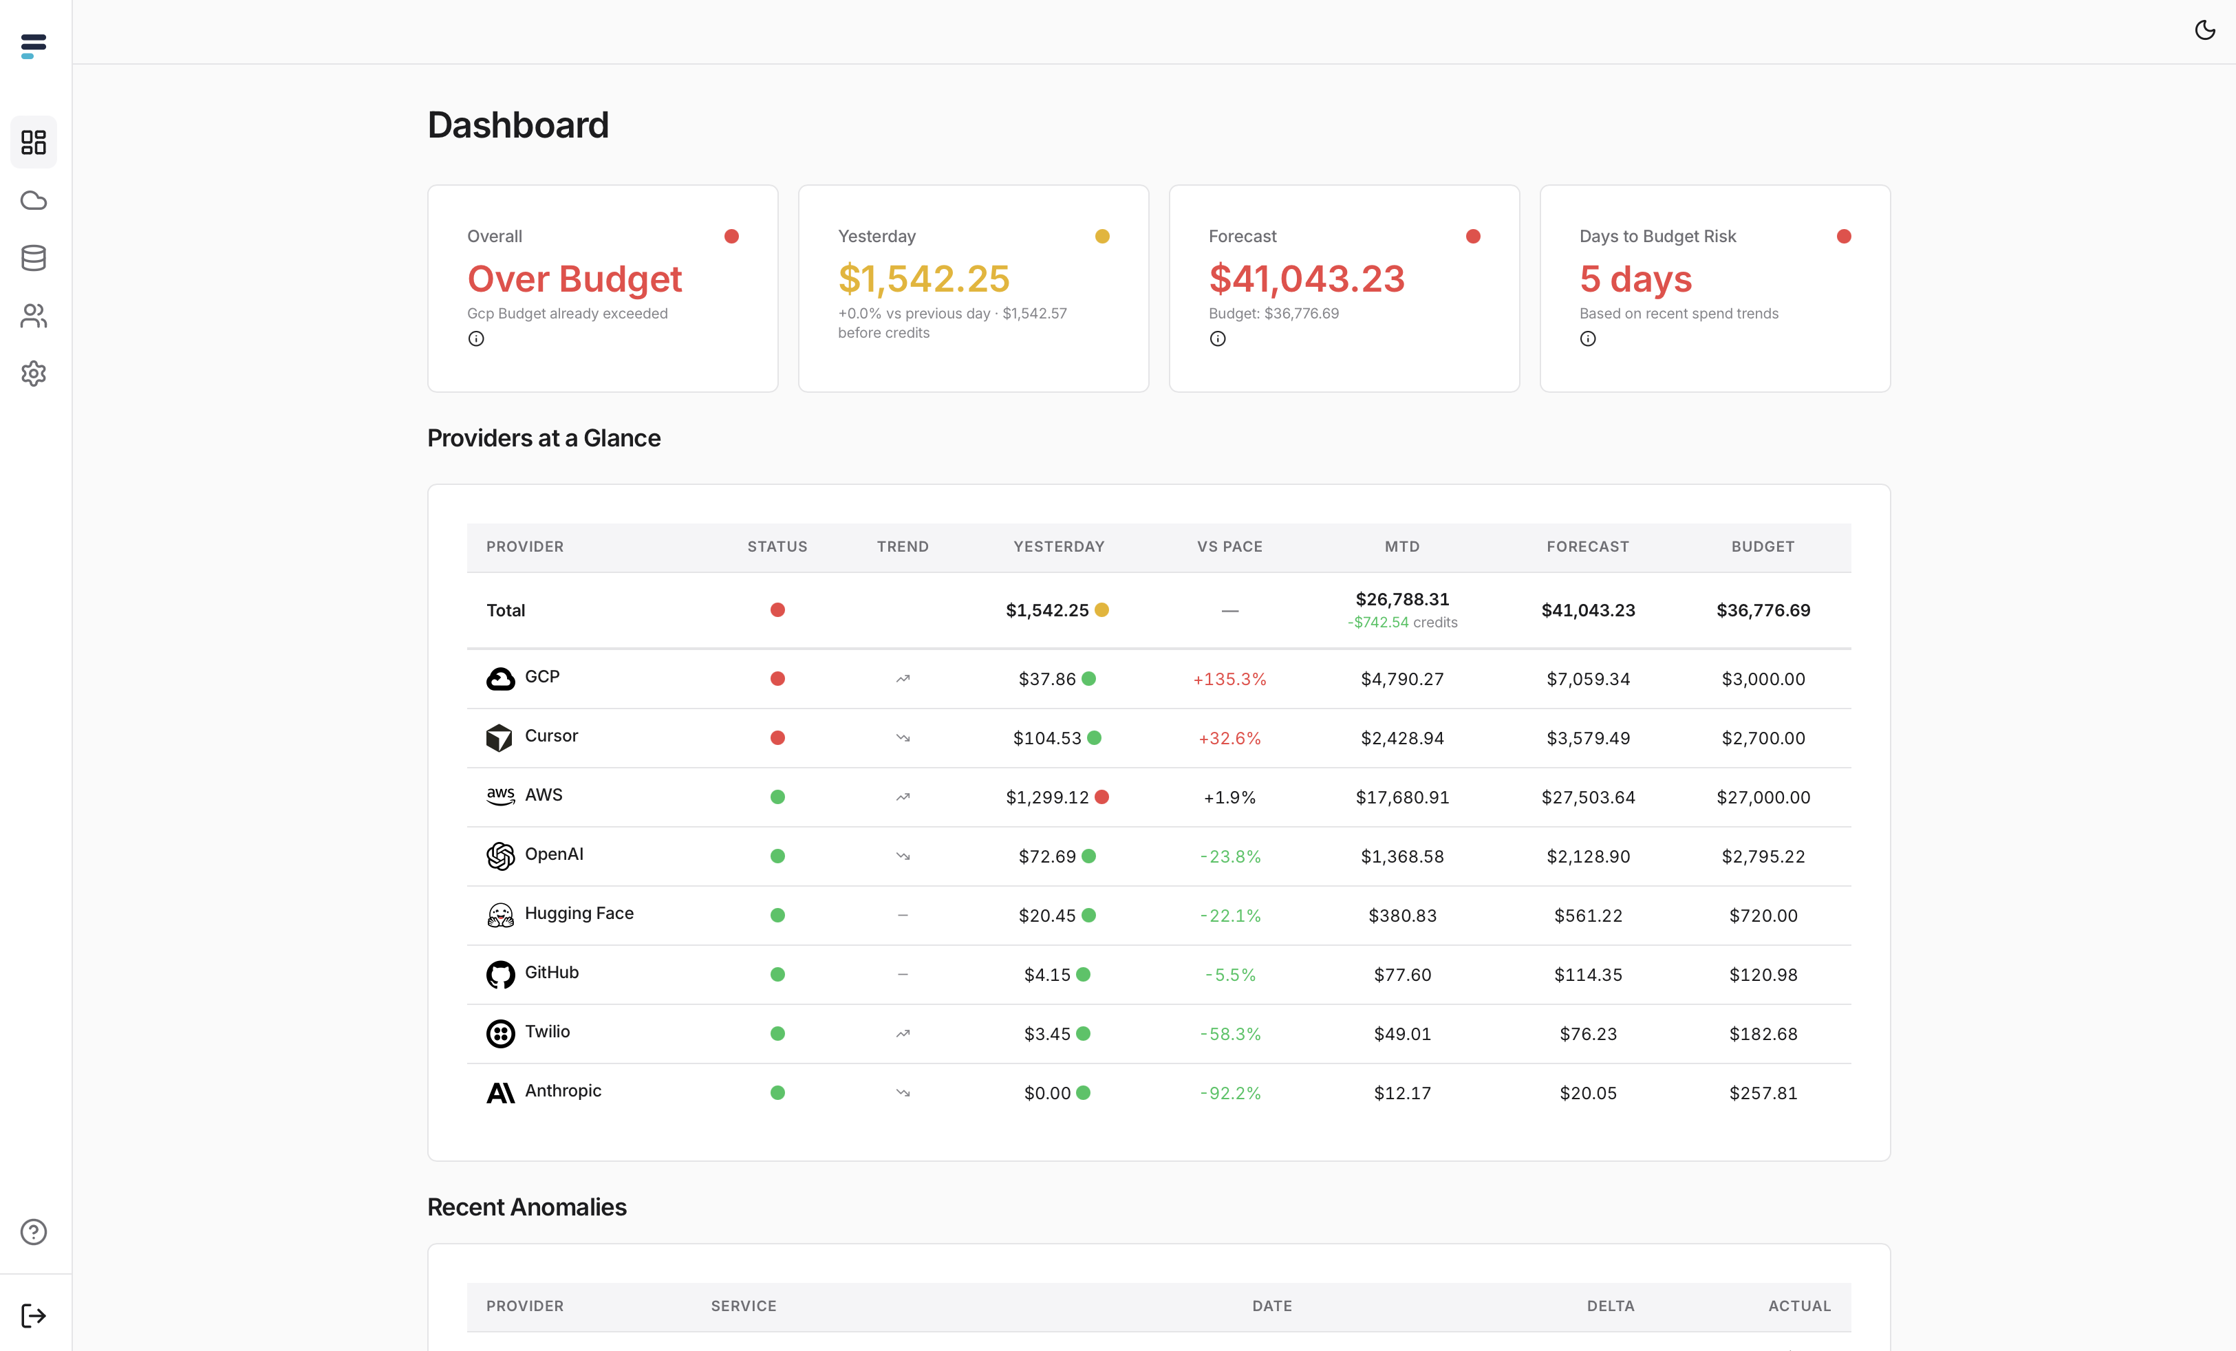
Task: Click the info icon on Days to Budget Risk
Action: click(1589, 338)
